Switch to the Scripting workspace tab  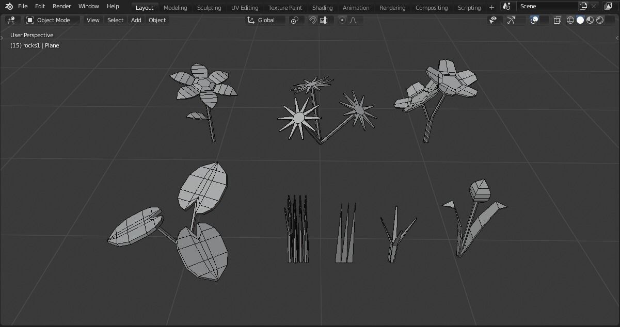tap(469, 8)
